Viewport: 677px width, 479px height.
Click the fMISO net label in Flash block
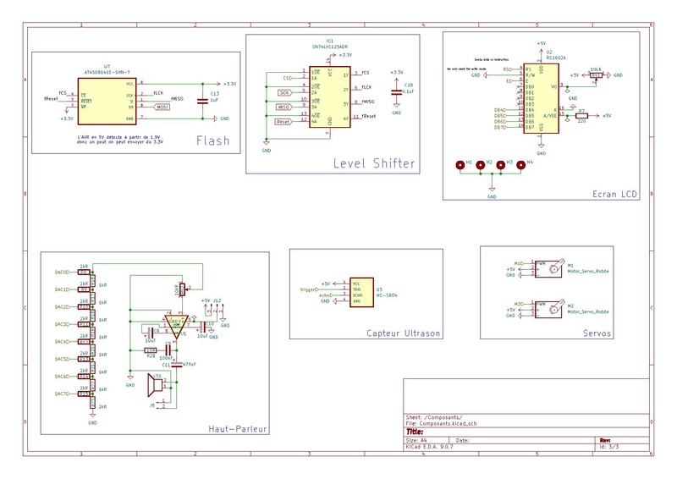[177, 99]
